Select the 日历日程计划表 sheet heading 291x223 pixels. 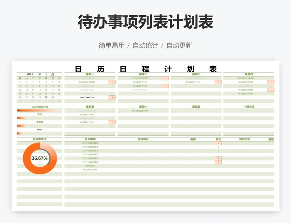point(146,69)
